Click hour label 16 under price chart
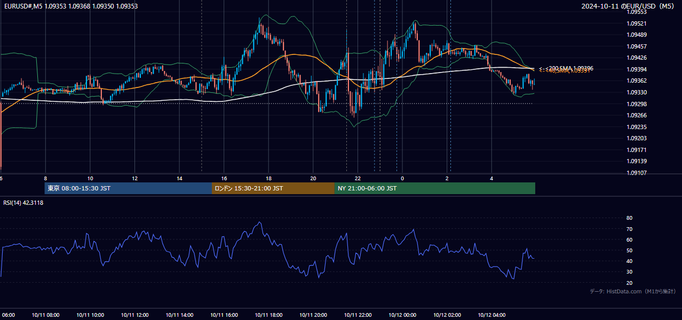682x320 pixels. pyautogui.click(x=224, y=178)
